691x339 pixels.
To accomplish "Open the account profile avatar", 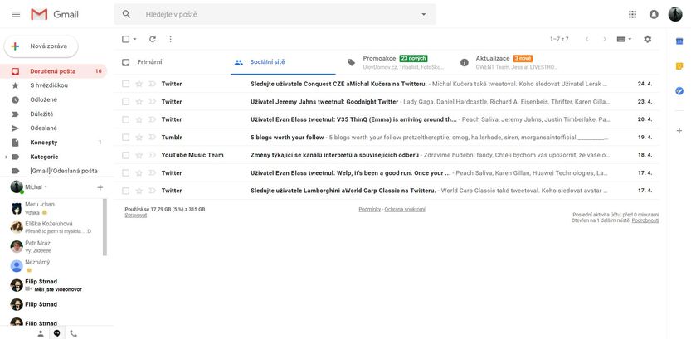I will coord(674,15).
